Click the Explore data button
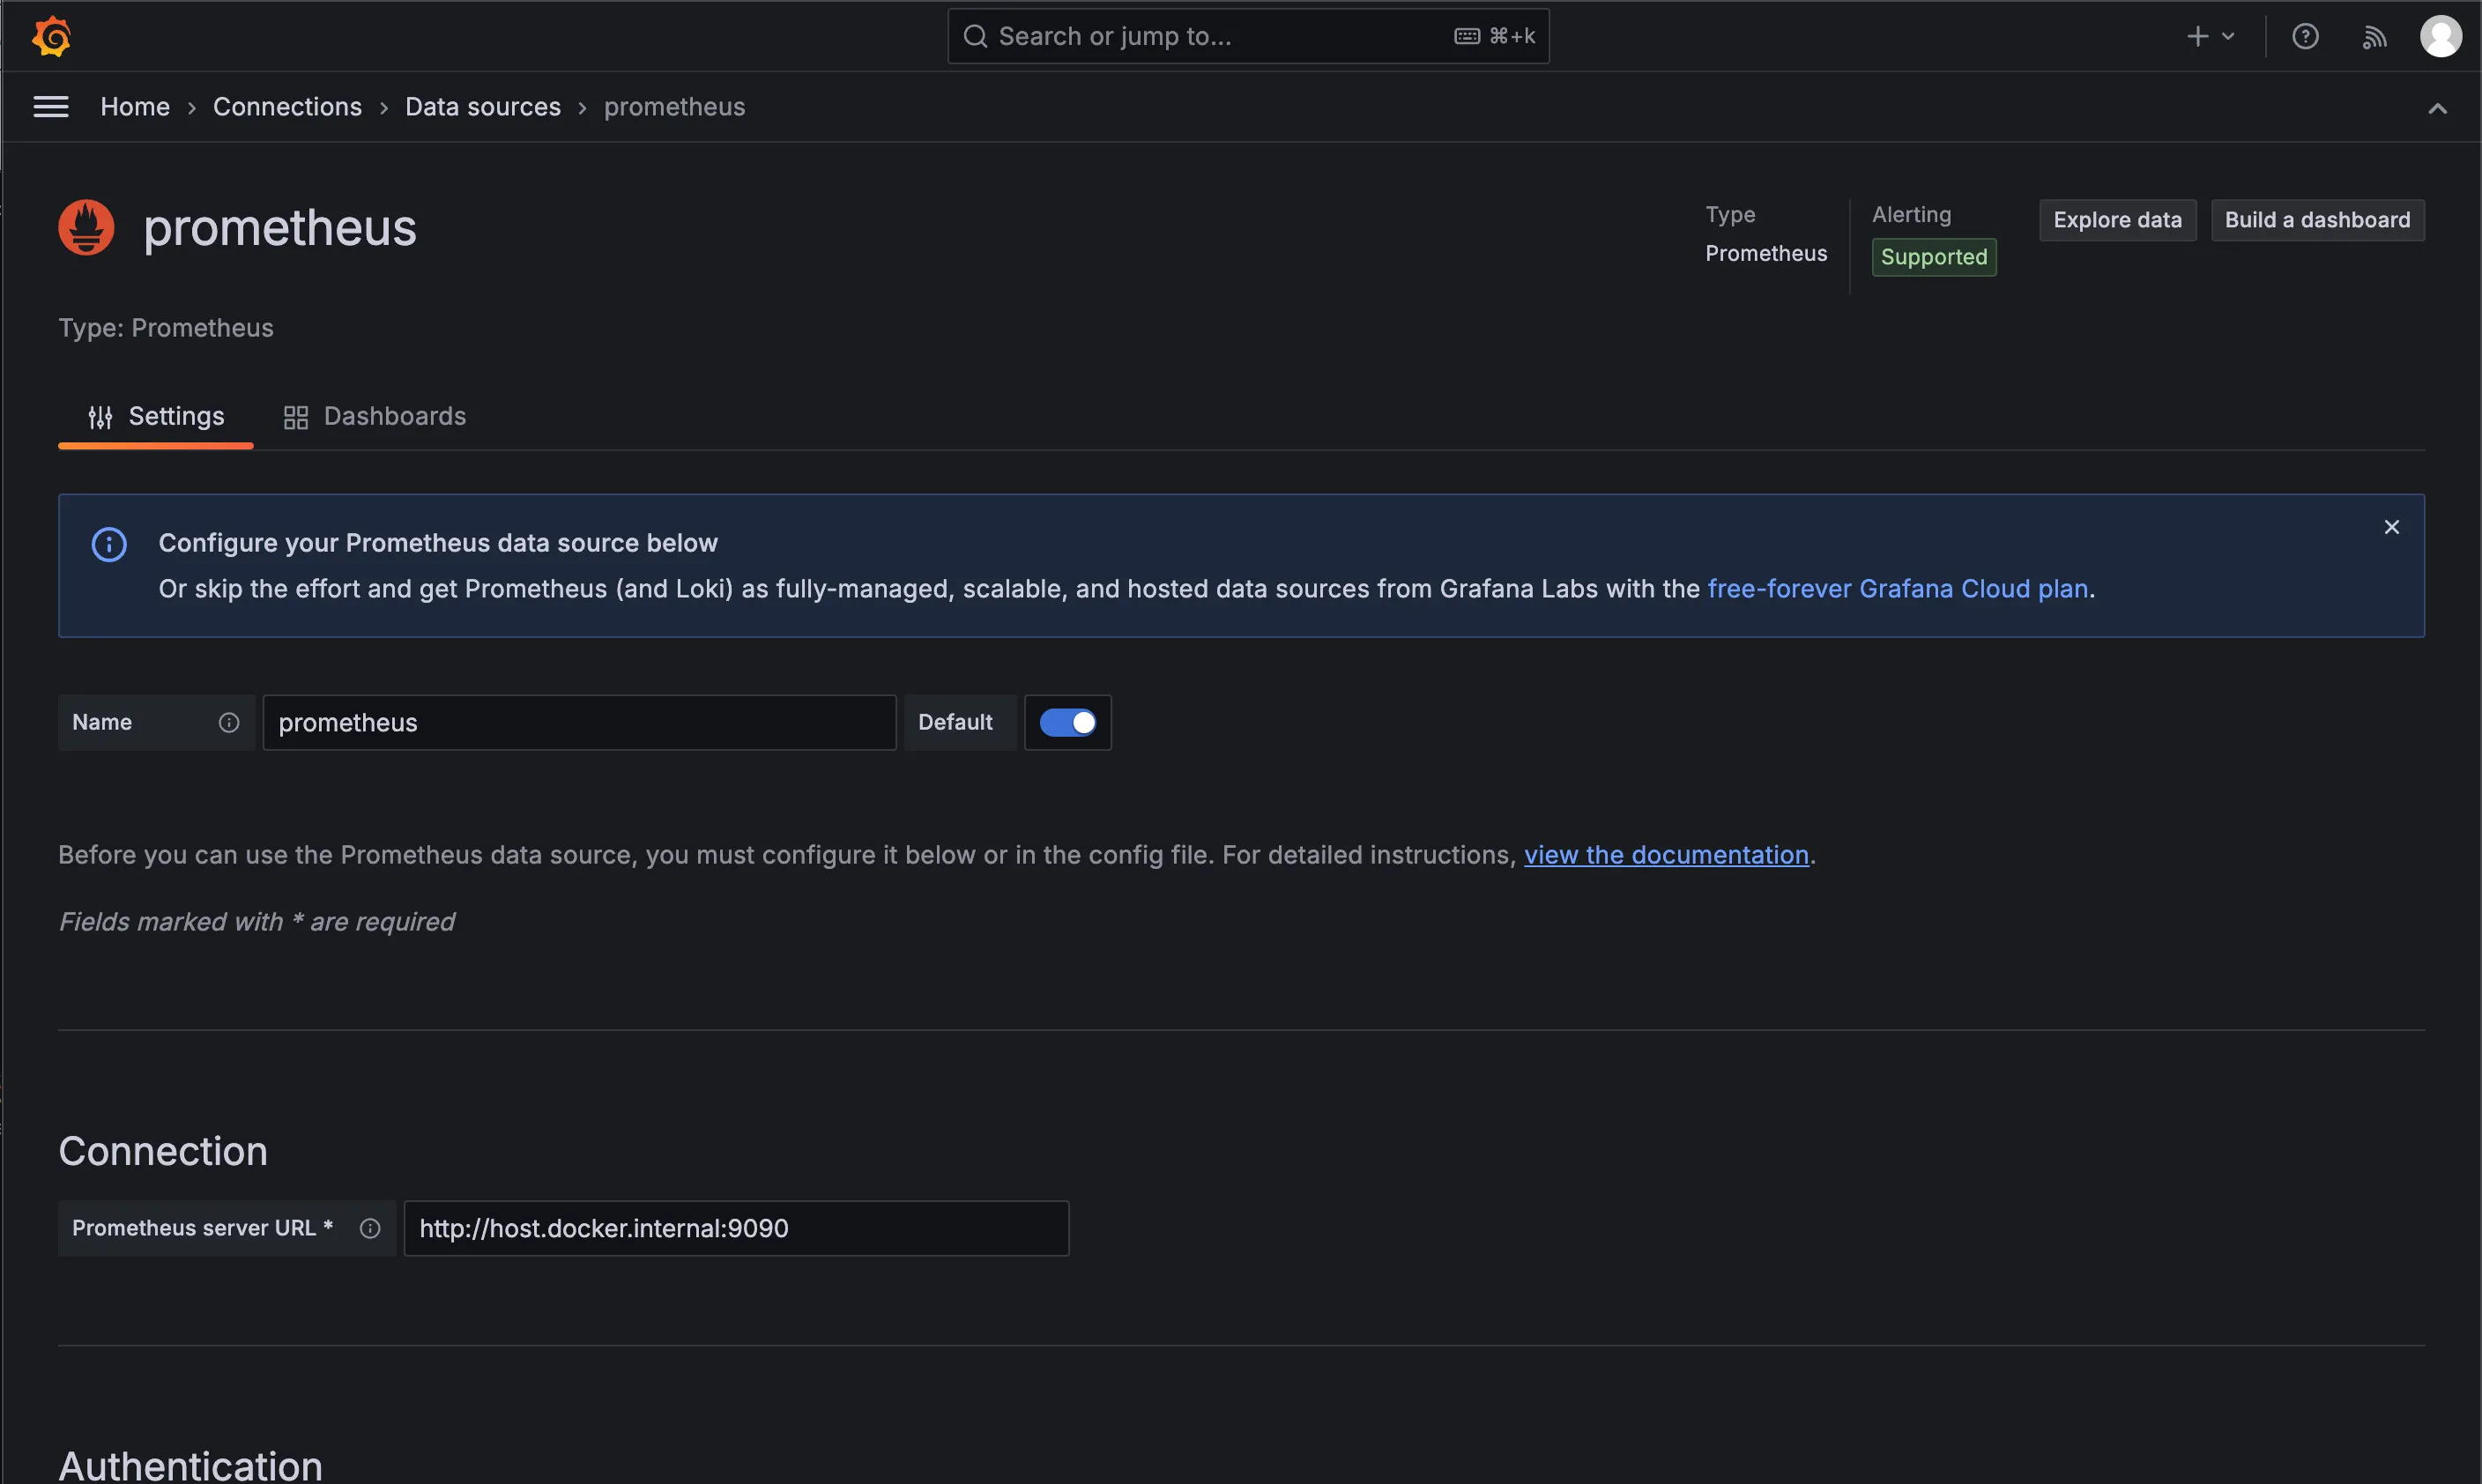The width and height of the screenshot is (2482, 1484). click(2117, 220)
